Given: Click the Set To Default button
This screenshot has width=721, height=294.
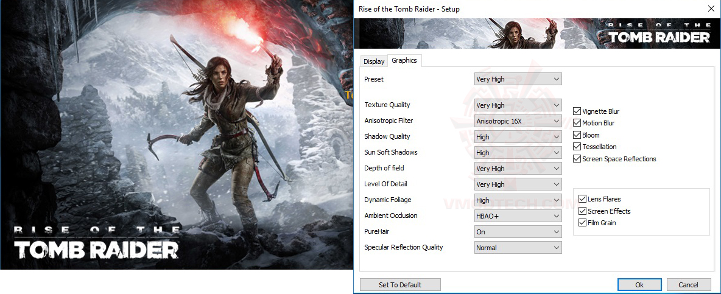Looking at the screenshot, I should (400, 284).
